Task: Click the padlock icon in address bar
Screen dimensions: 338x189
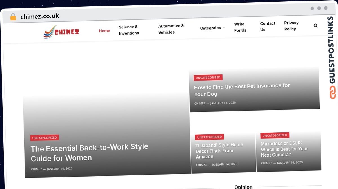Action: click(13, 17)
